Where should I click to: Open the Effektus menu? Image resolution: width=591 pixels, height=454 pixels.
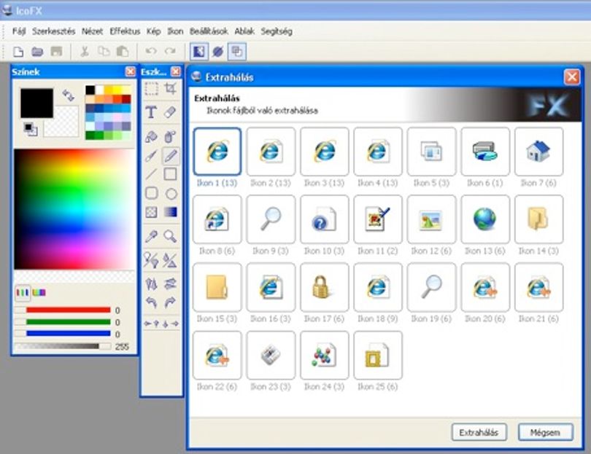click(x=125, y=31)
